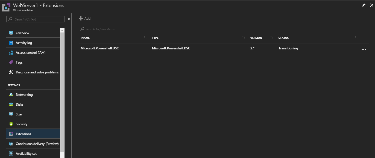The image size is (375, 158).
Task: Click the WebServer1 virtual machine header icon
Action: [6, 7]
